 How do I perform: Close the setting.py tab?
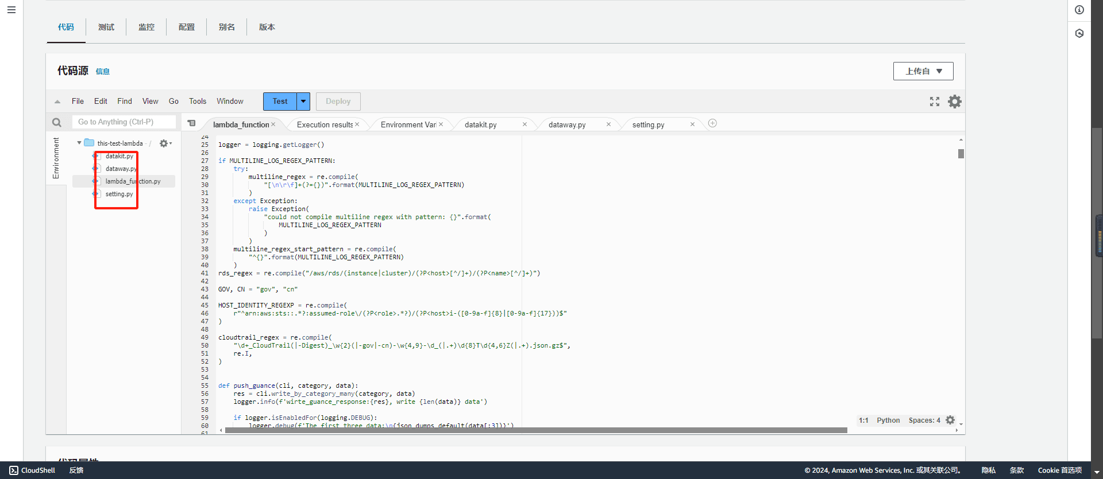692,124
